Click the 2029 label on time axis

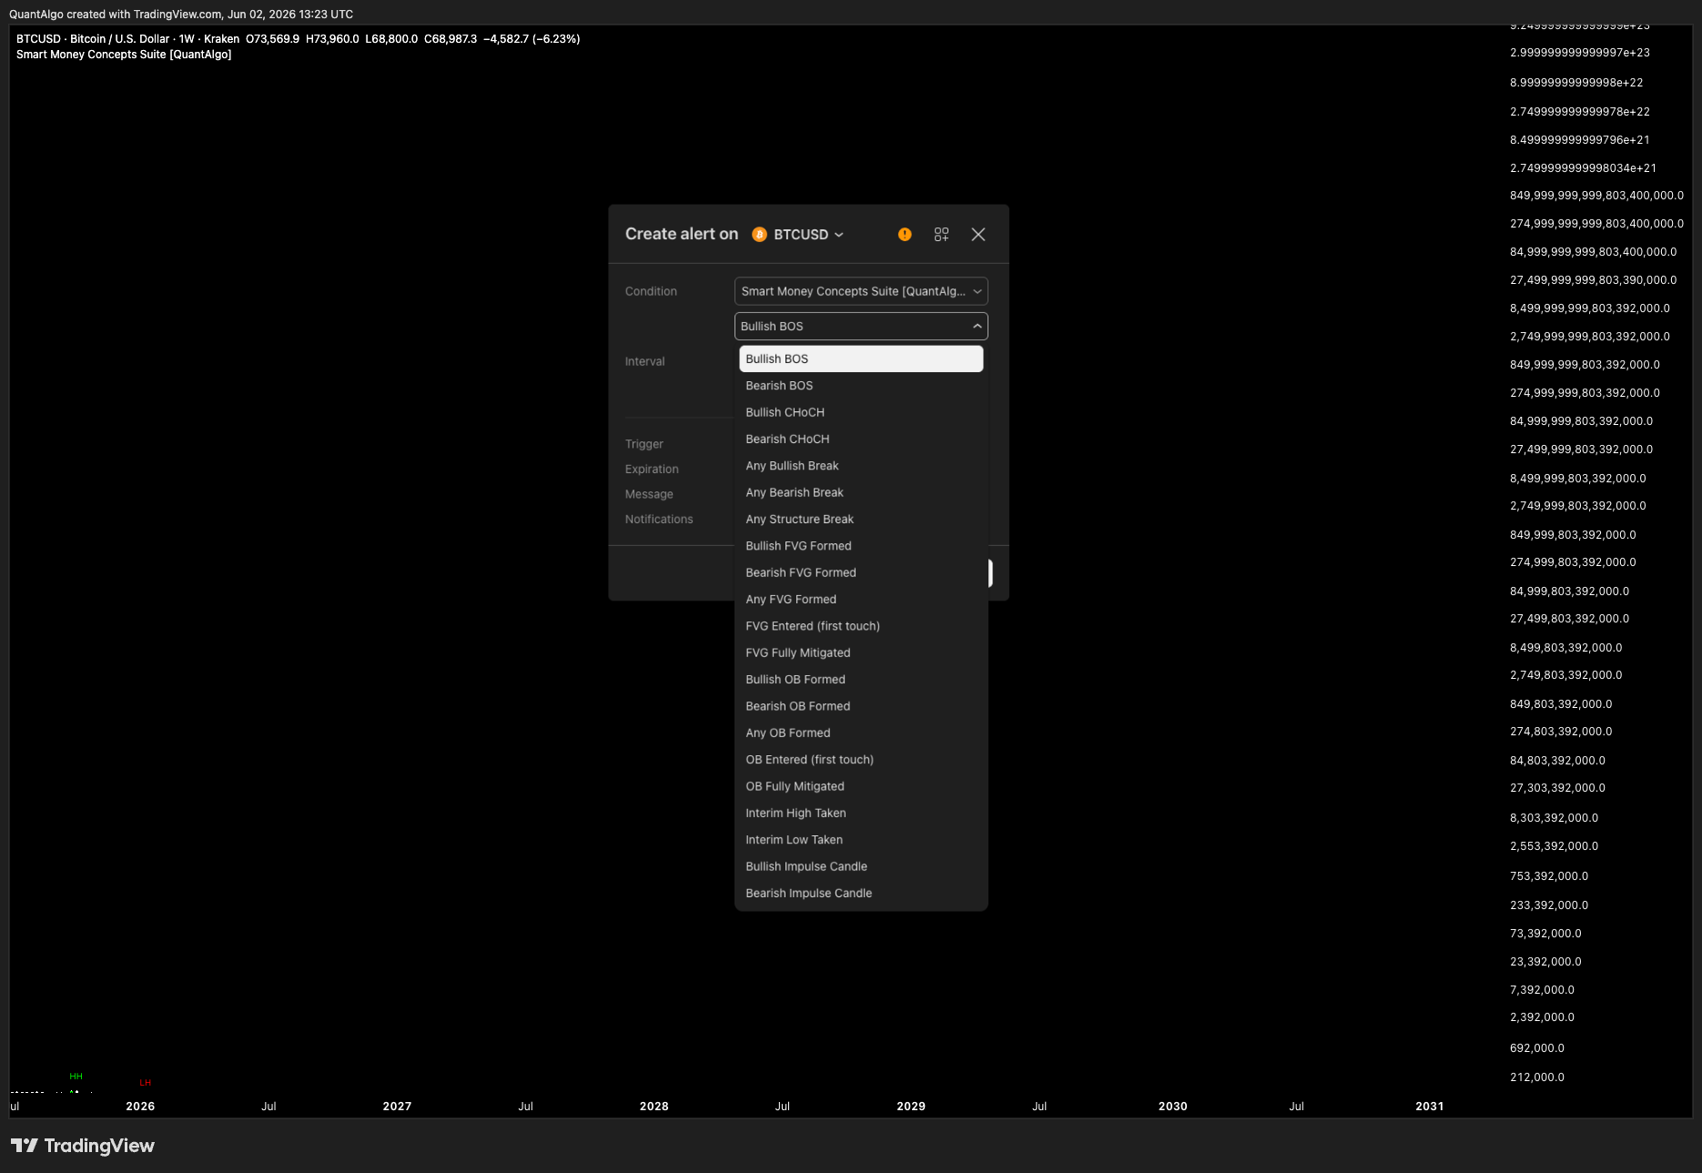(911, 1107)
